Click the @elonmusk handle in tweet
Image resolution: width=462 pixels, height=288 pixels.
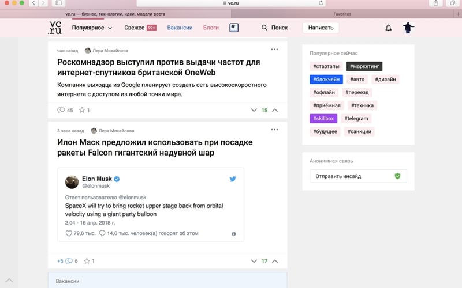click(x=96, y=186)
